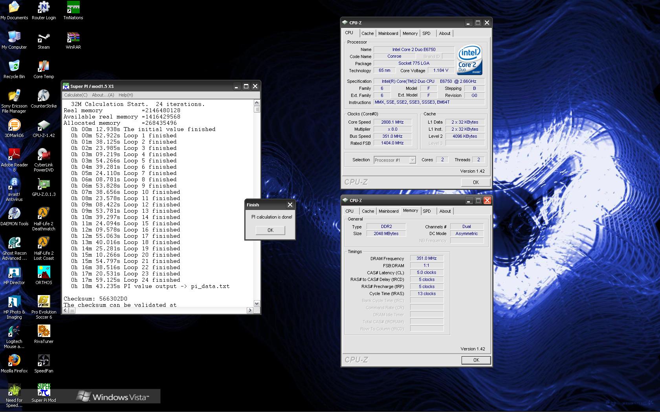This screenshot has height=412, width=660.
Task: Open Mainboard tab in bottom CPU-Z
Action: (x=389, y=211)
